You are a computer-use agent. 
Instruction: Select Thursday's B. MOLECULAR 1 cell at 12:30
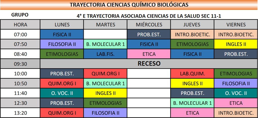(x=192, y=103)
